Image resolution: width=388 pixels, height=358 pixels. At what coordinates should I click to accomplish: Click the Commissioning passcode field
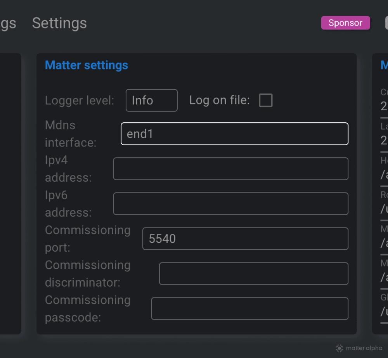click(249, 308)
